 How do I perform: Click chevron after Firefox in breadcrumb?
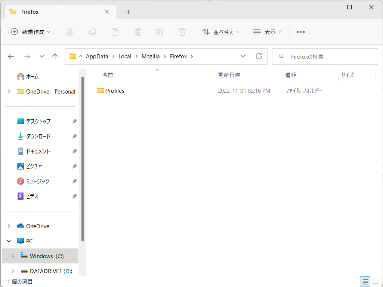click(192, 57)
